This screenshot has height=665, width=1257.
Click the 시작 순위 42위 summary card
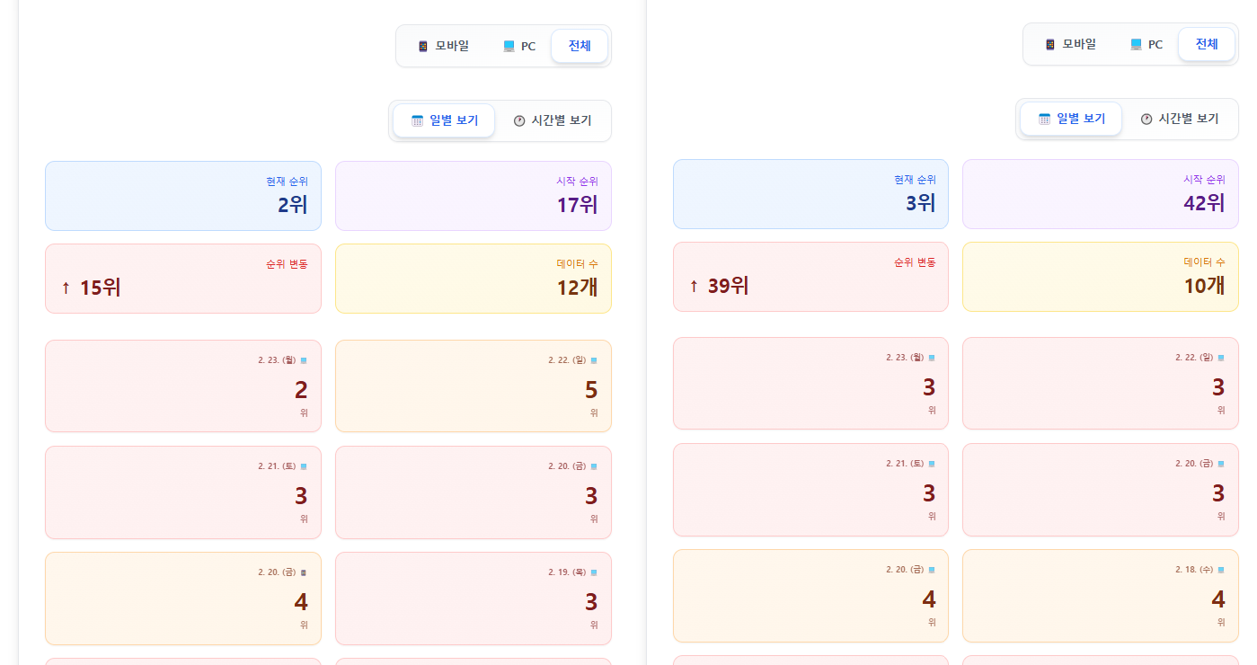pos(1100,194)
